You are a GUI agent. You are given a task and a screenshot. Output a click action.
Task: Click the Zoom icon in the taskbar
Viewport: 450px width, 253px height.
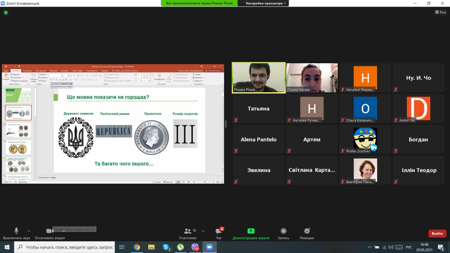point(210,247)
